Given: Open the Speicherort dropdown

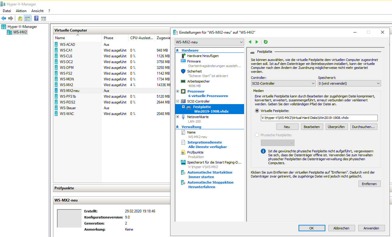Looking at the screenshot, I should tap(349, 83).
